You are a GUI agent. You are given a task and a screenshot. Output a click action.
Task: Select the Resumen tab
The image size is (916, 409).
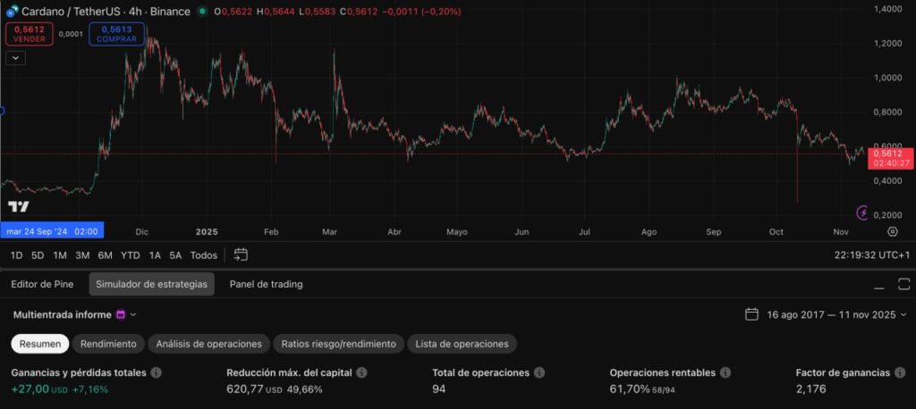point(39,344)
